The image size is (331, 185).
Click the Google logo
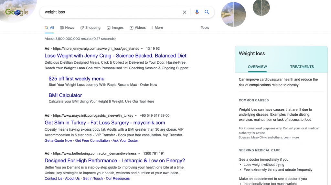pyautogui.click(x=17, y=12)
